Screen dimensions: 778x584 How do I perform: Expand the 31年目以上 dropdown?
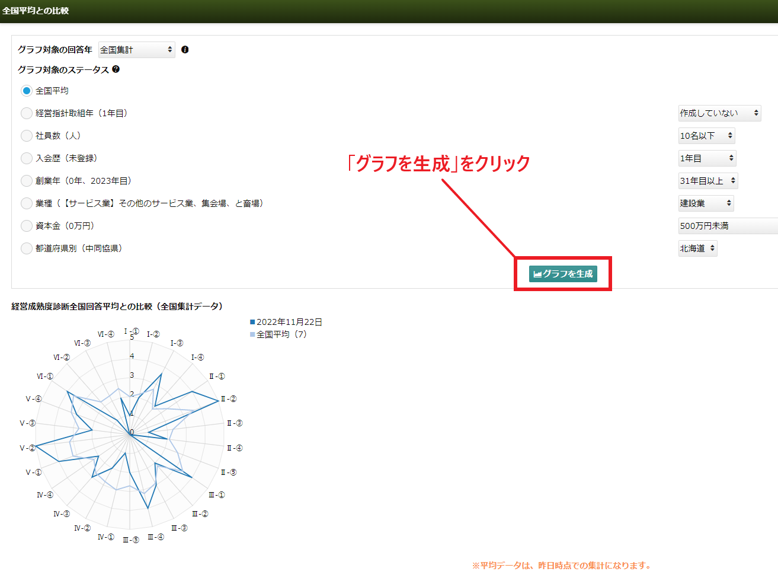pos(707,181)
